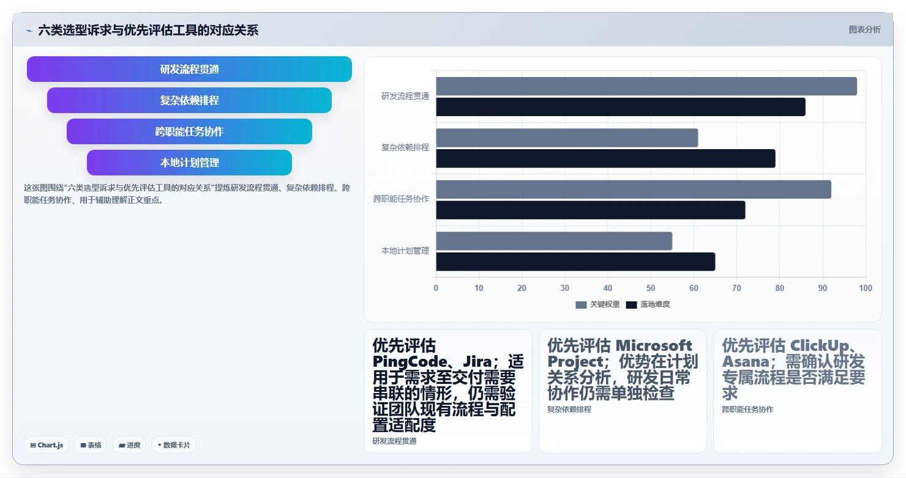Viewport: 906px width, 478px height.
Task: Click the 关键权重 bar for 跨职能任务协作
Action: pyautogui.click(x=634, y=189)
